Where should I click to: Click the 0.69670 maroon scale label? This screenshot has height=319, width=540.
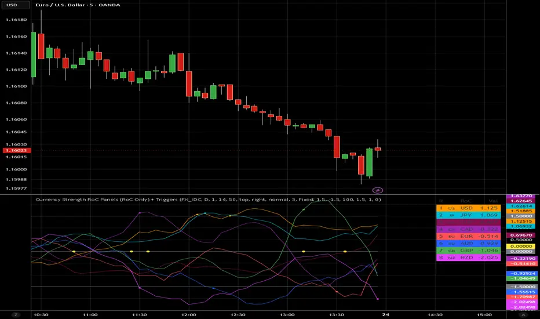[x=521, y=235]
